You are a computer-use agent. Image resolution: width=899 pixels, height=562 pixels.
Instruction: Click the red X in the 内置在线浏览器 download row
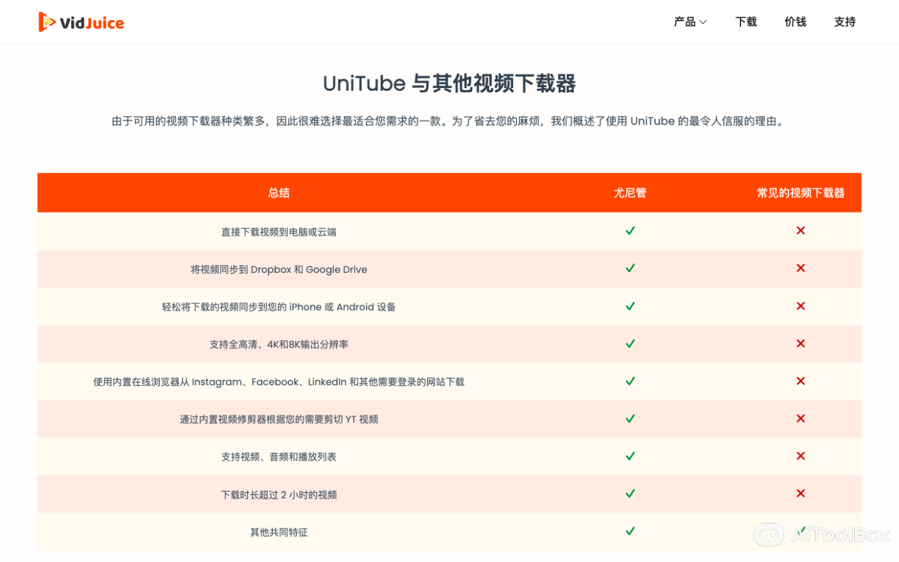click(801, 380)
